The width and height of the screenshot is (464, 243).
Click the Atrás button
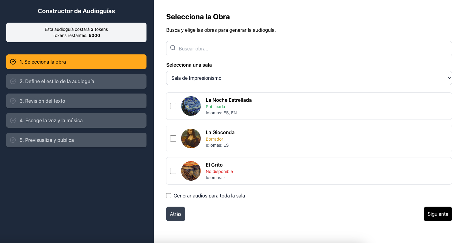176,214
